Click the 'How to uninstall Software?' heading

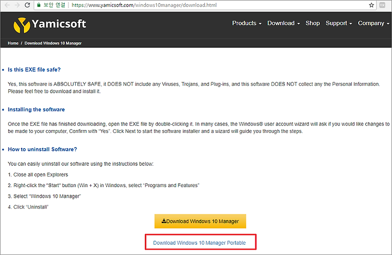42,149
